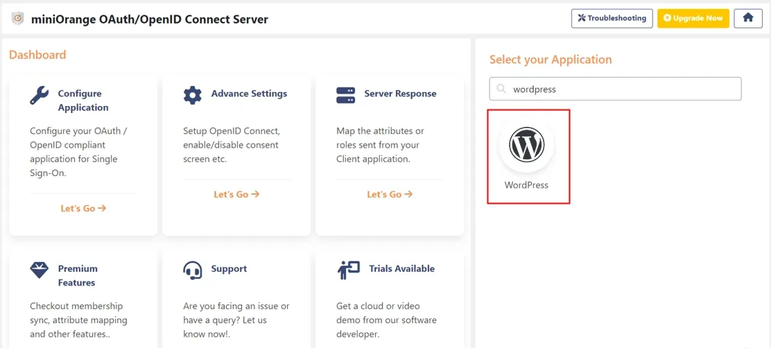Click the wrench Configure Application icon
This screenshot has height=350, width=771.
pos(40,96)
